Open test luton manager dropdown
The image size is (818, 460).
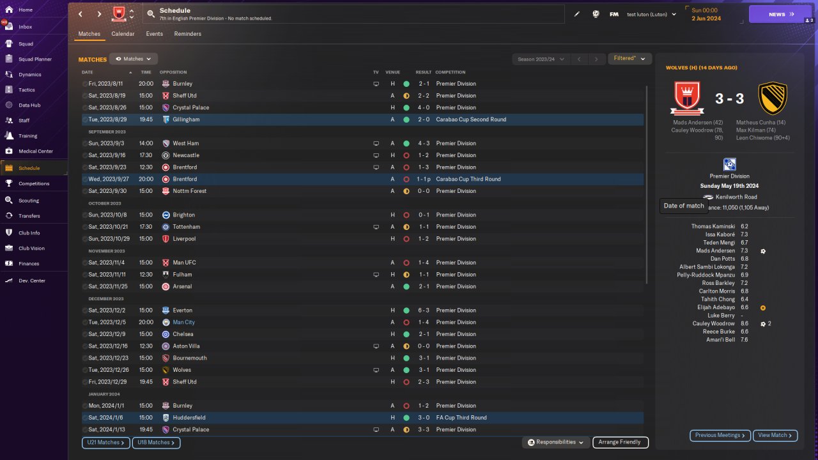[x=651, y=14]
